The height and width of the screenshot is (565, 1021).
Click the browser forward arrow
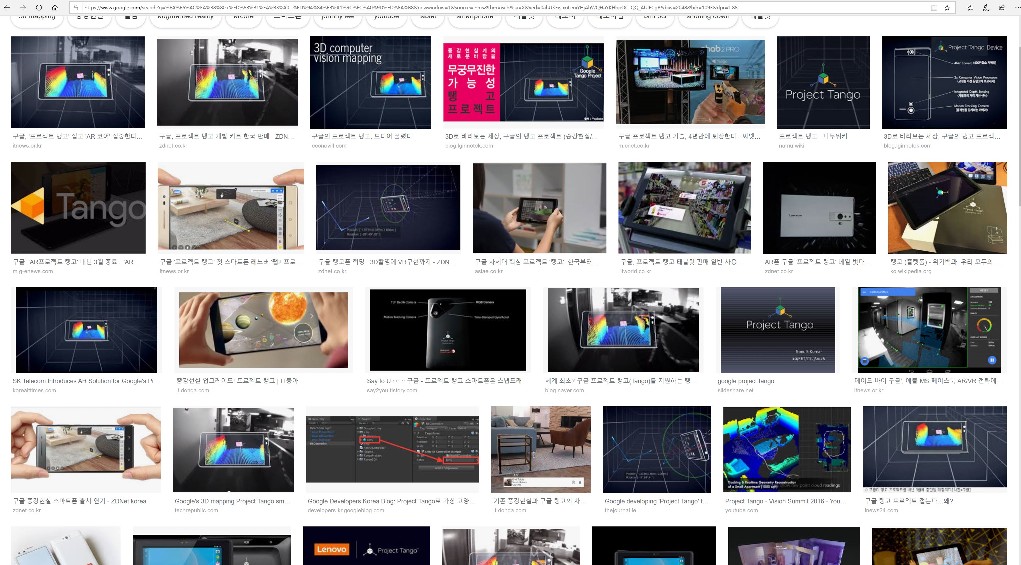click(x=22, y=7)
